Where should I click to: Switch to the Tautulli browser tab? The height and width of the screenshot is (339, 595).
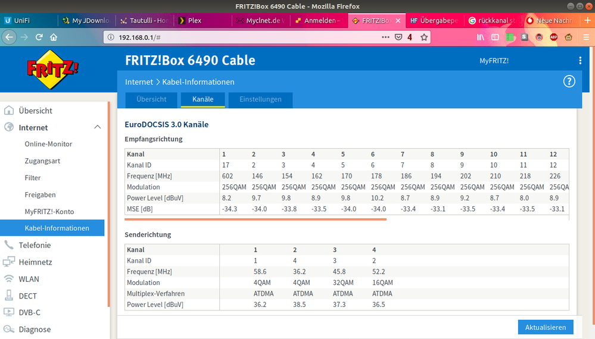tap(145, 20)
